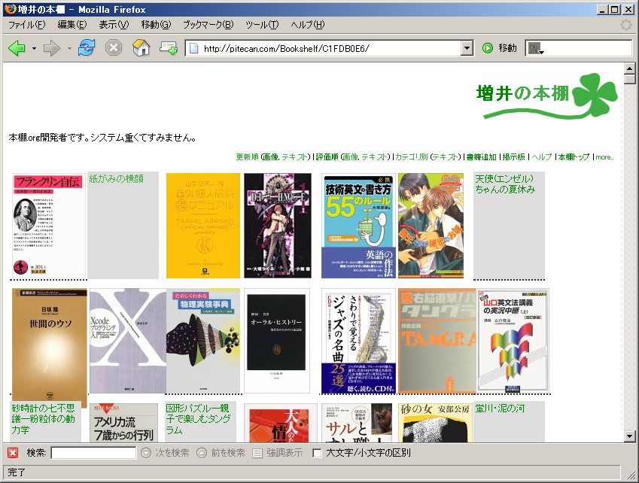Open the 表示(V) menu

click(x=114, y=25)
